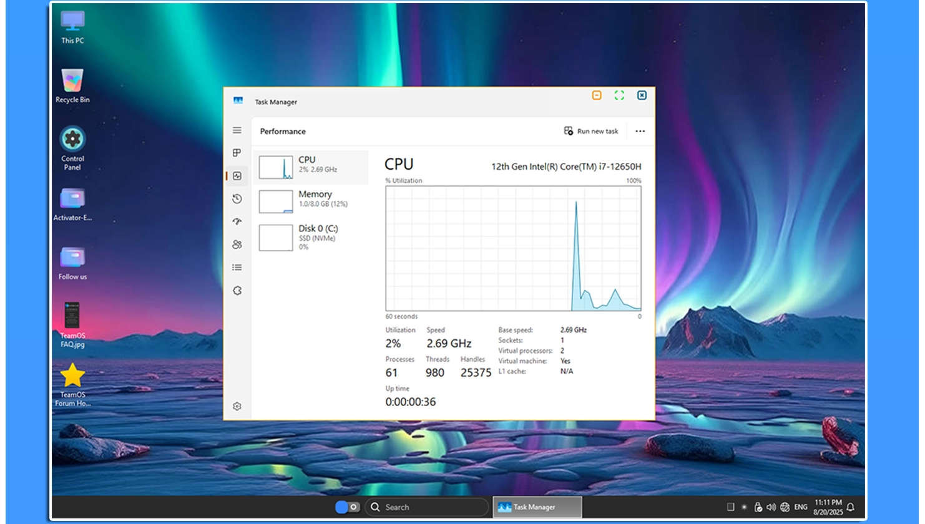Click the CPU utilization graph
Screen dimensions: 925x524
(513, 248)
